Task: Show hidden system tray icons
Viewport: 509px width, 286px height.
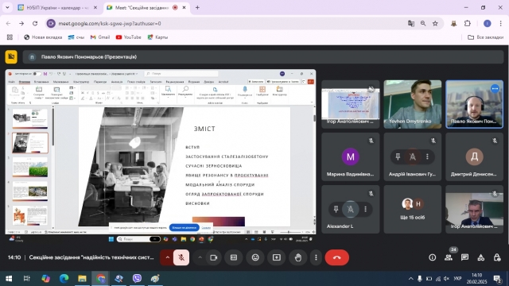Action: (x=411, y=279)
